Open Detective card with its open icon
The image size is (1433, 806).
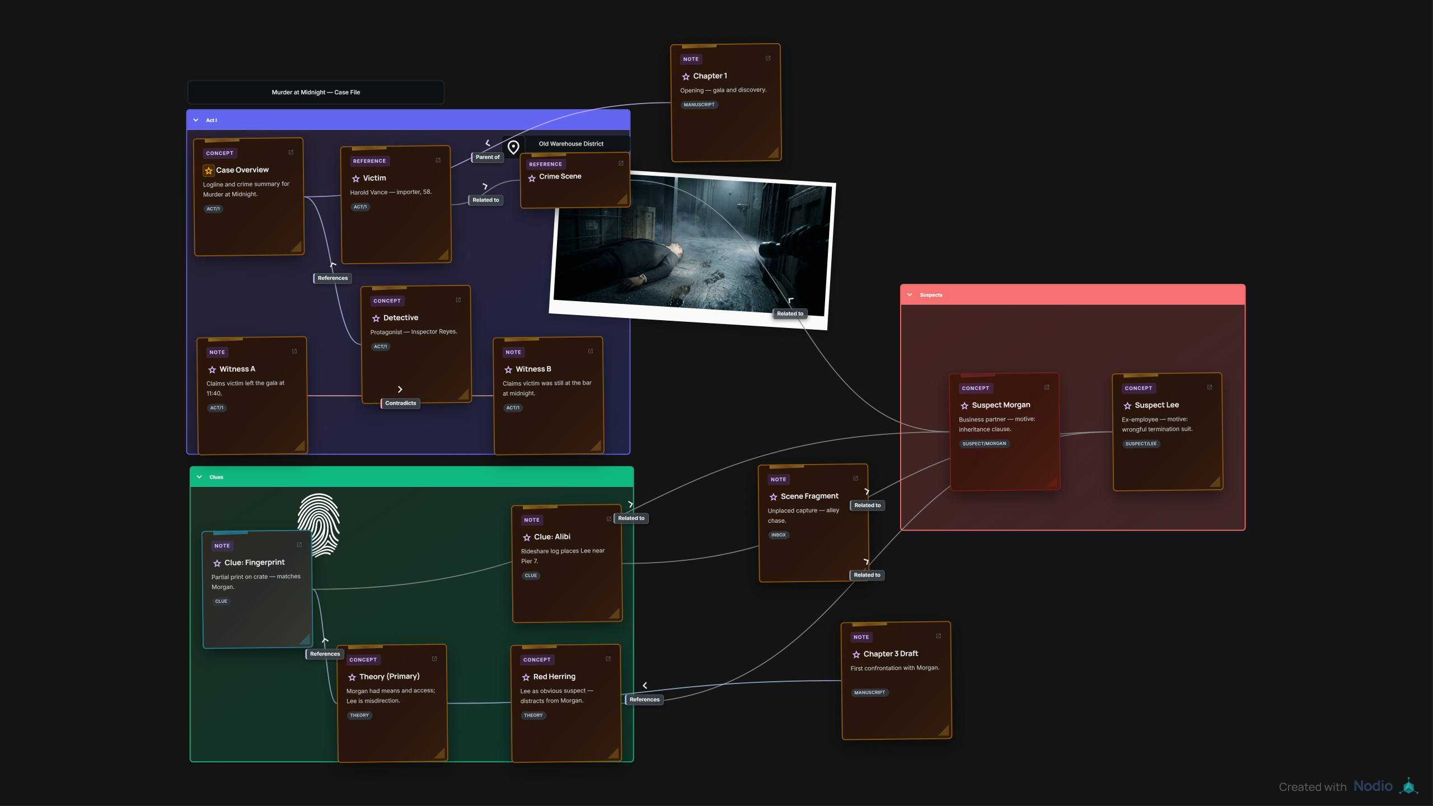coord(458,300)
